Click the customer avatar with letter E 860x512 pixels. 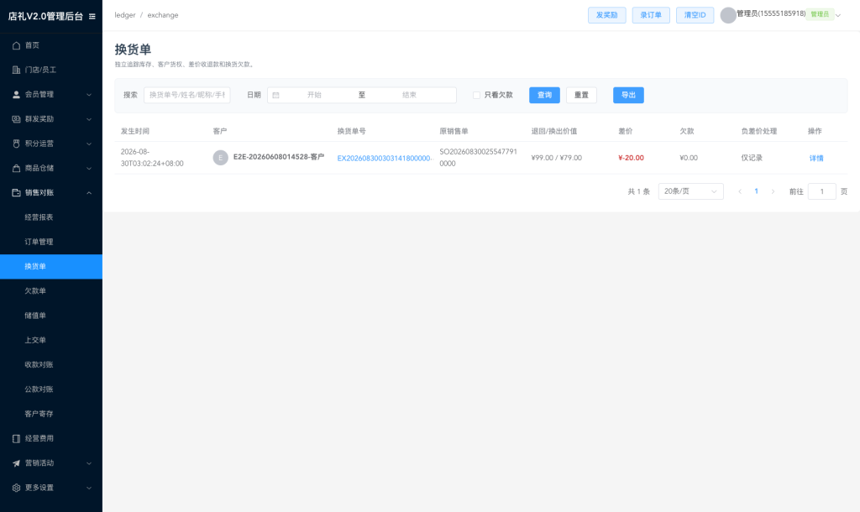point(221,158)
